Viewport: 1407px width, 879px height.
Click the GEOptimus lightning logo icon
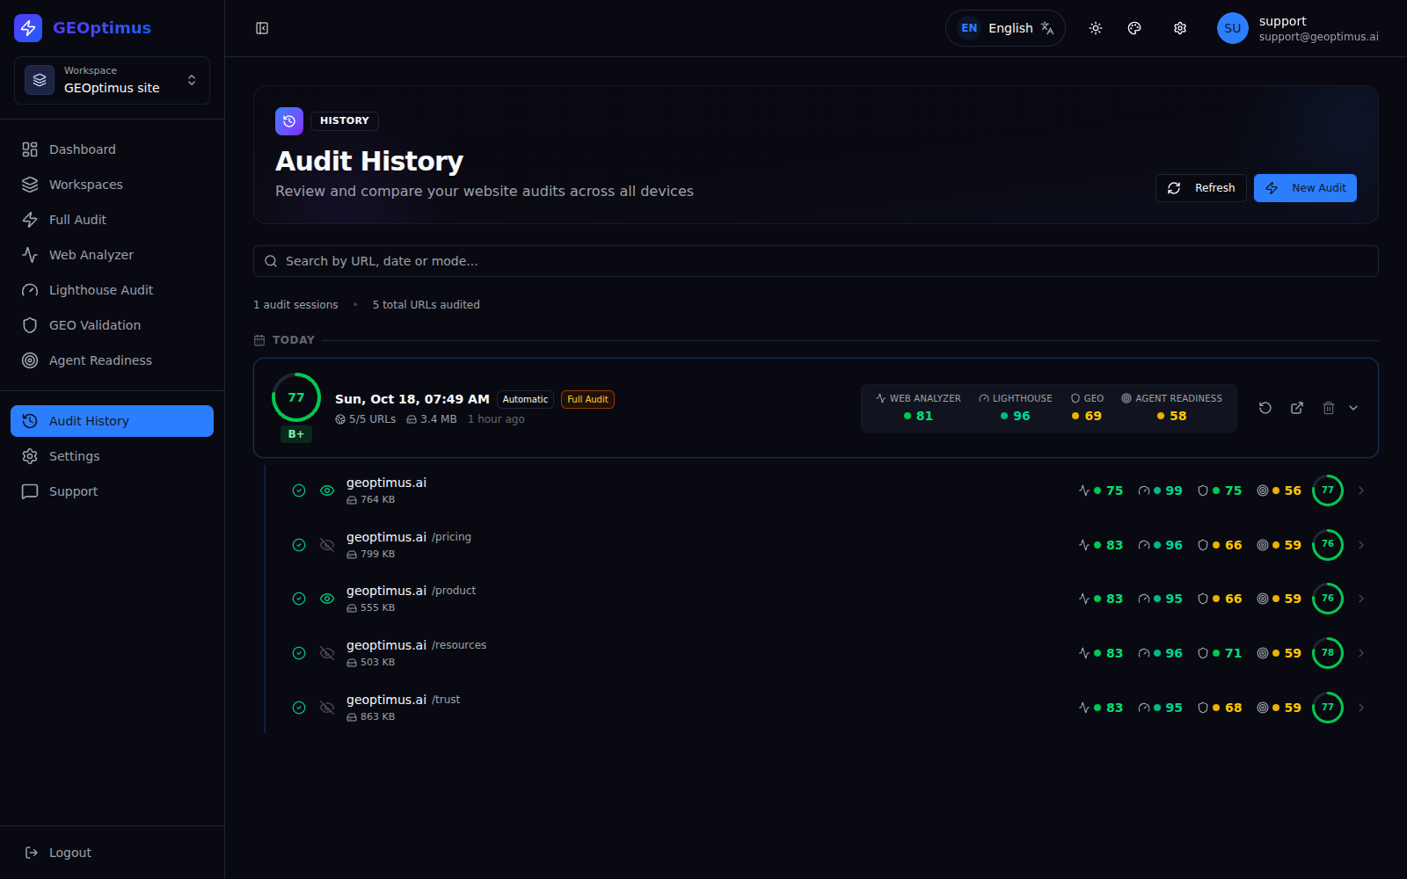point(28,28)
